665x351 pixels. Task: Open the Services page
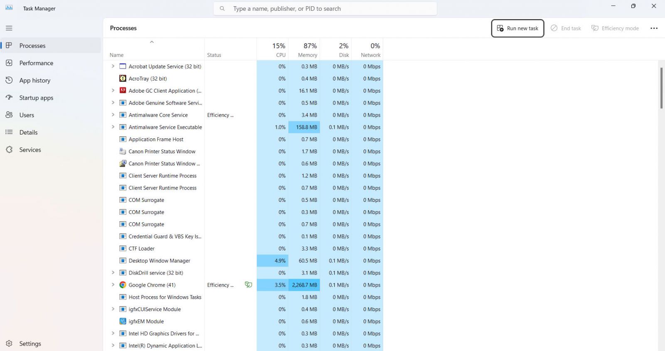coord(51,150)
